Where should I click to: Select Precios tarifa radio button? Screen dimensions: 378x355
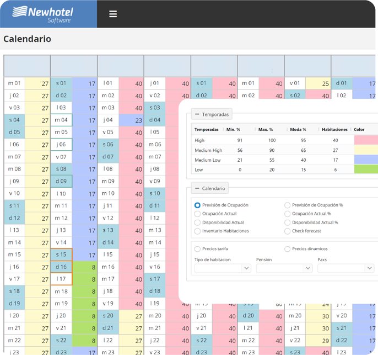(197, 249)
